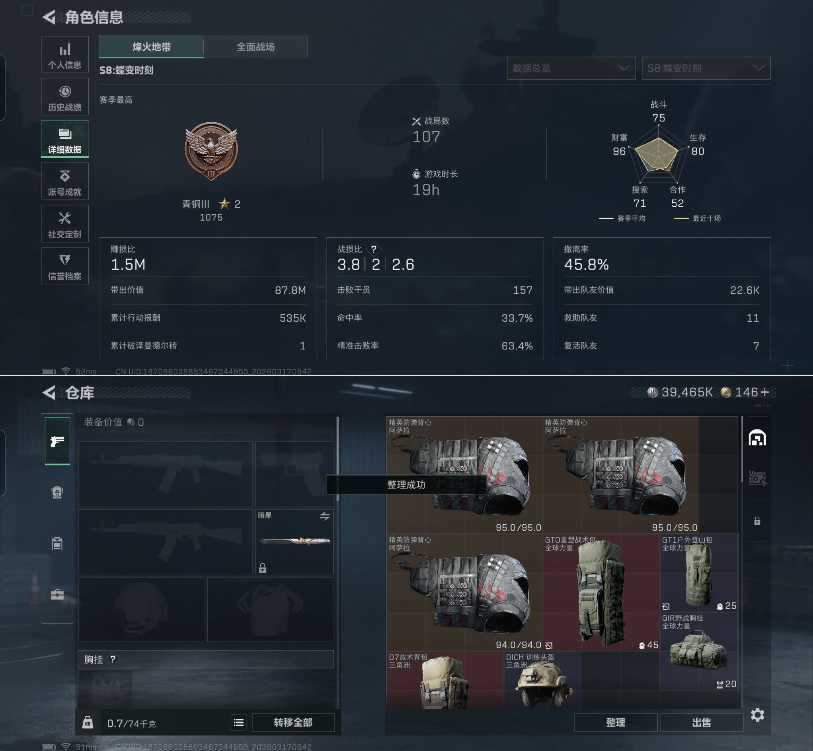Open the 历史战绩 history section
The width and height of the screenshot is (813, 751).
click(65, 97)
